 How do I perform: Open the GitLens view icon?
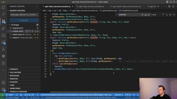click(3, 63)
